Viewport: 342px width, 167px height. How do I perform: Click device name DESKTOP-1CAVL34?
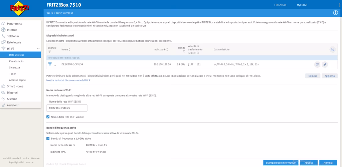(x=72, y=64)
